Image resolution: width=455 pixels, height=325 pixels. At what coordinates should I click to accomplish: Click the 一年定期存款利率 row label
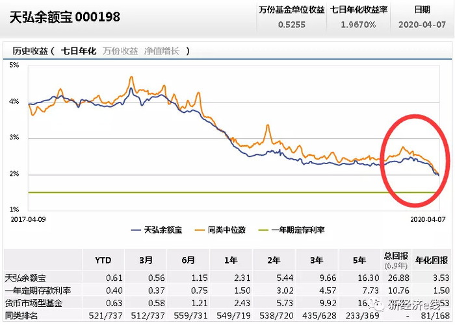click(x=38, y=291)
